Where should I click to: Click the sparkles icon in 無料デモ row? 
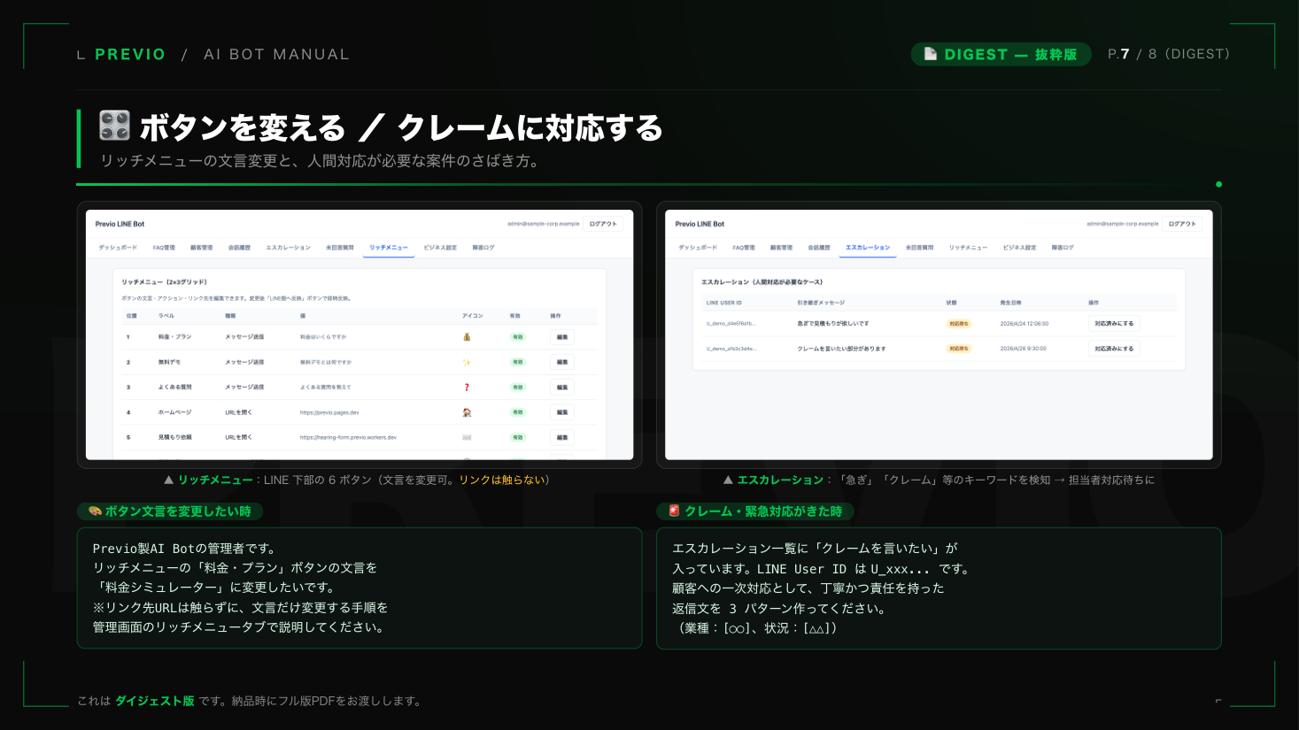coord(467,362)
